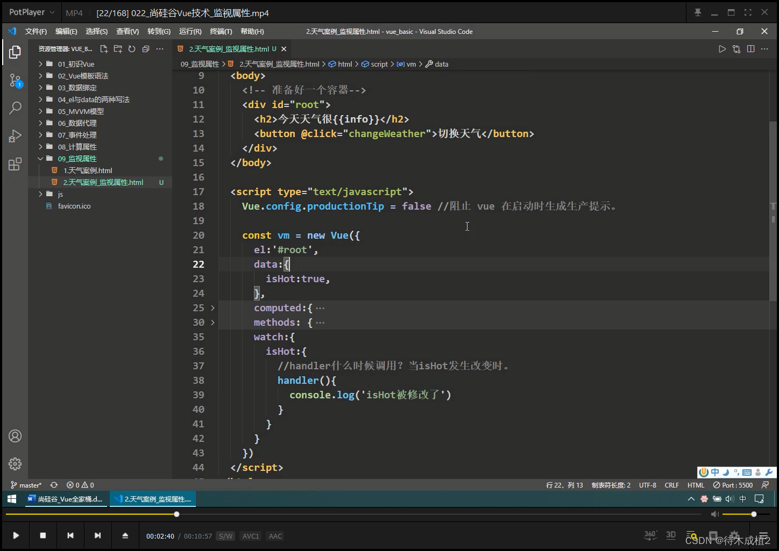Mute audio via the speaker icon
Image resolution: width=779 pixels, height=551 pixels.
[x=714, y=514]
